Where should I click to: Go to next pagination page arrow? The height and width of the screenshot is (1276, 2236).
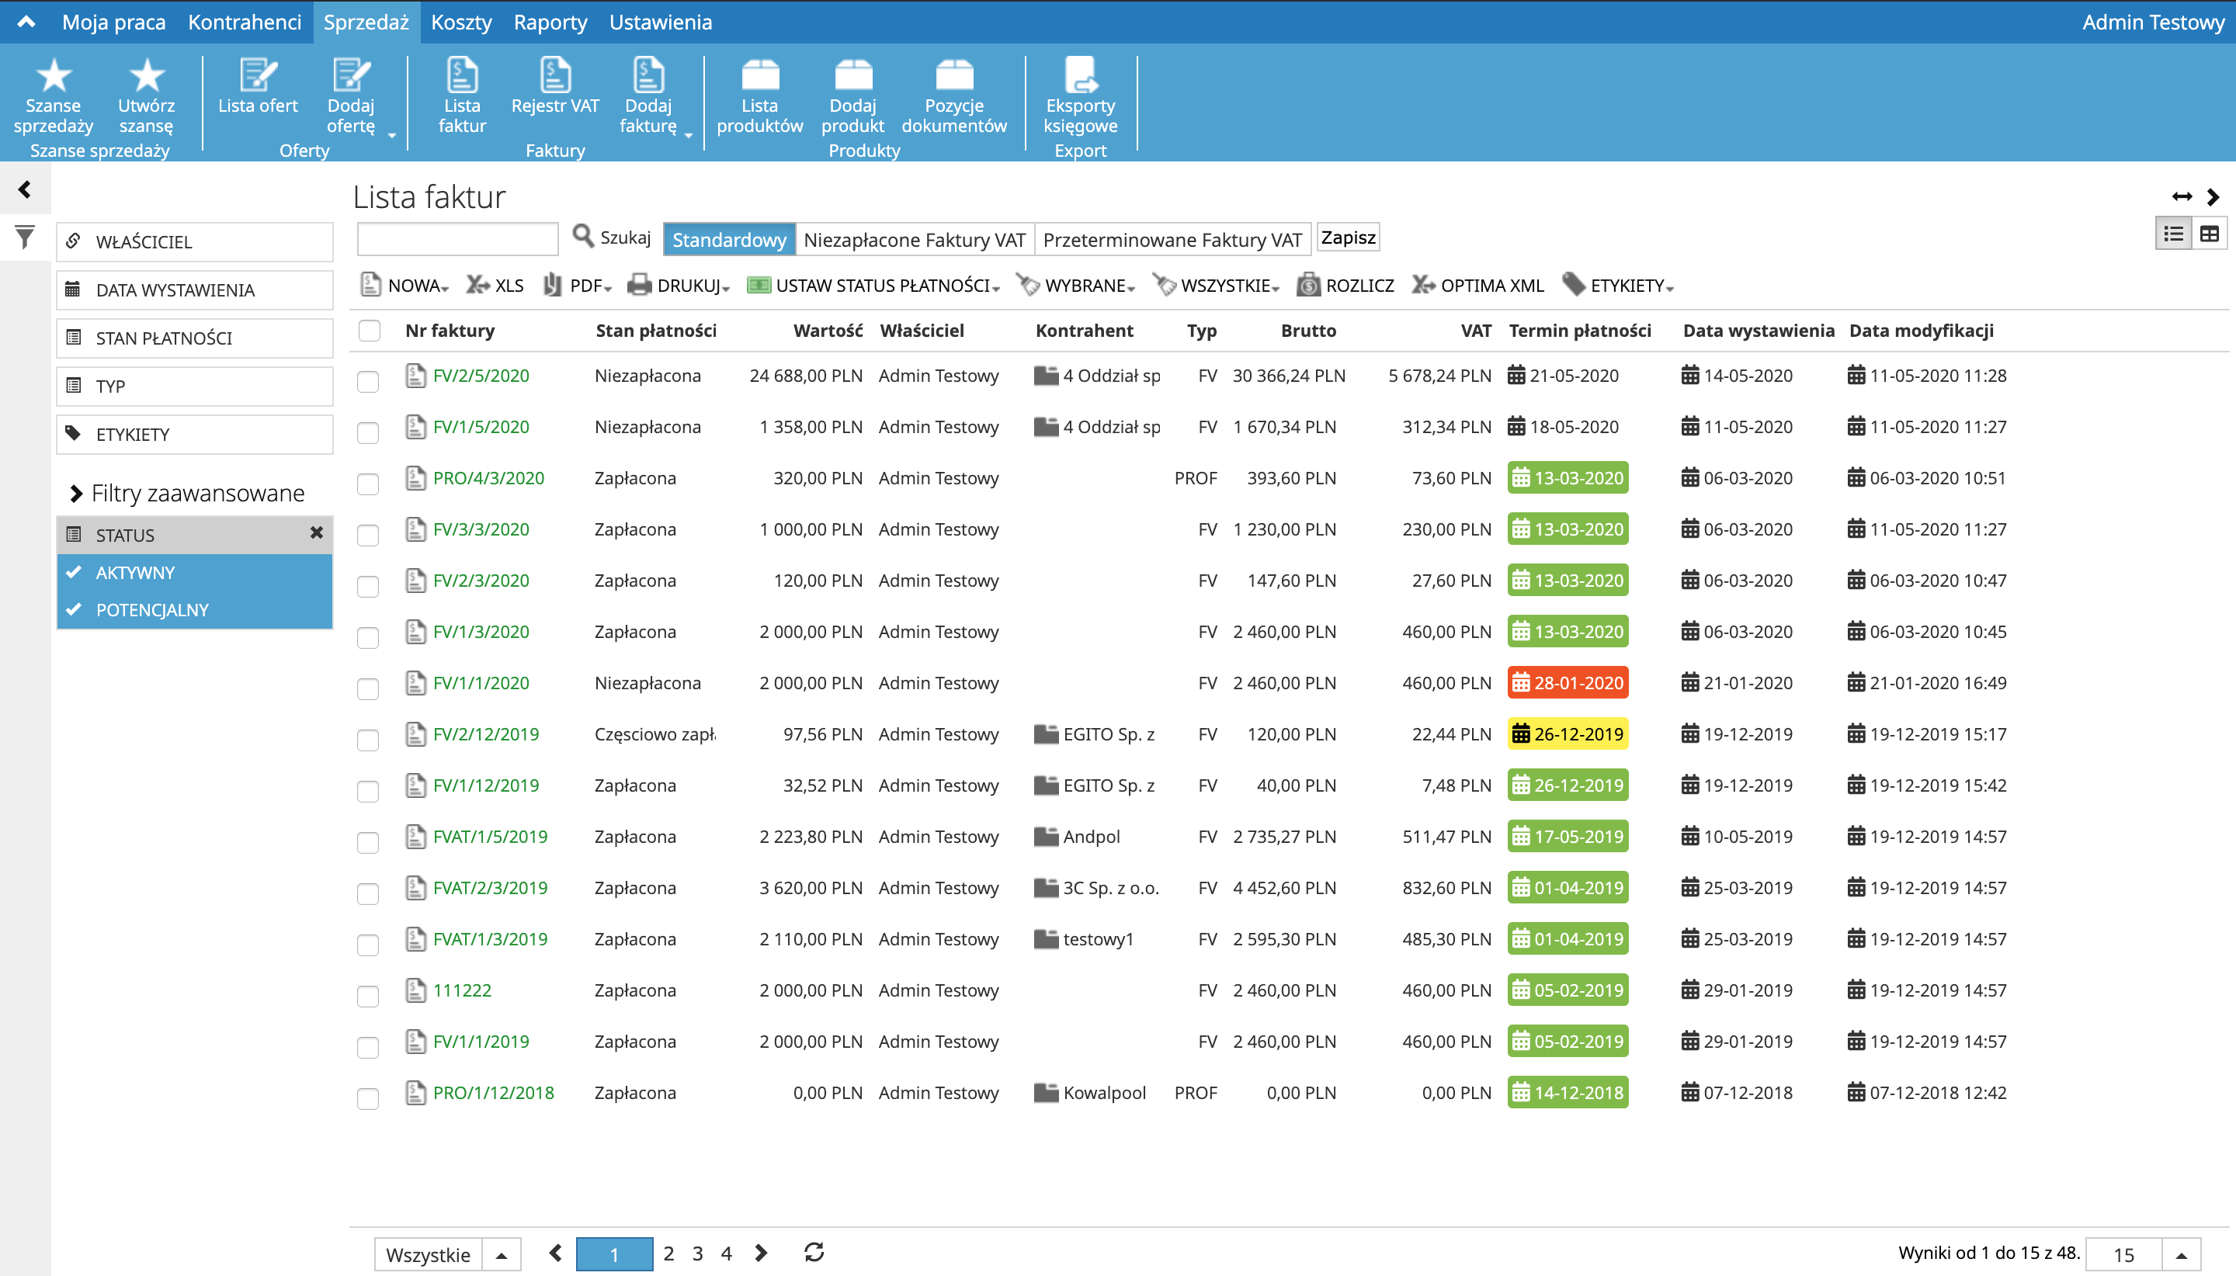click(761, 1253)
